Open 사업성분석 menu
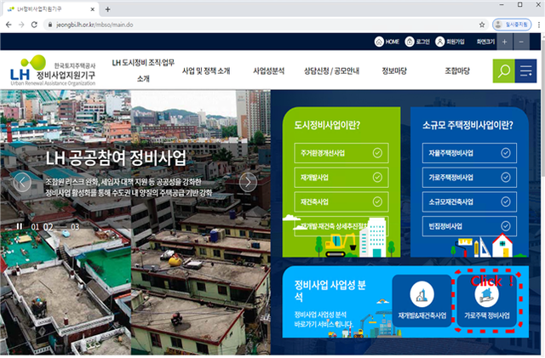This screenshot has height=358, width=545. tap(269, 71)
